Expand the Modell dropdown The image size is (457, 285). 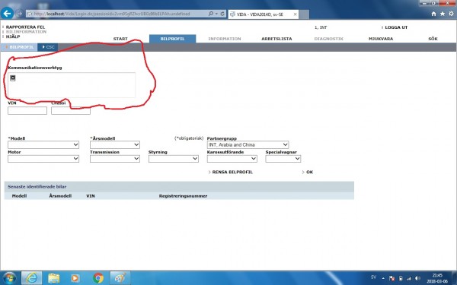point(43,144)
